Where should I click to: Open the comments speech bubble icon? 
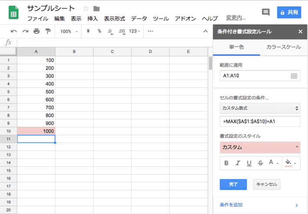pyautogui.click(x=265, y=12)
